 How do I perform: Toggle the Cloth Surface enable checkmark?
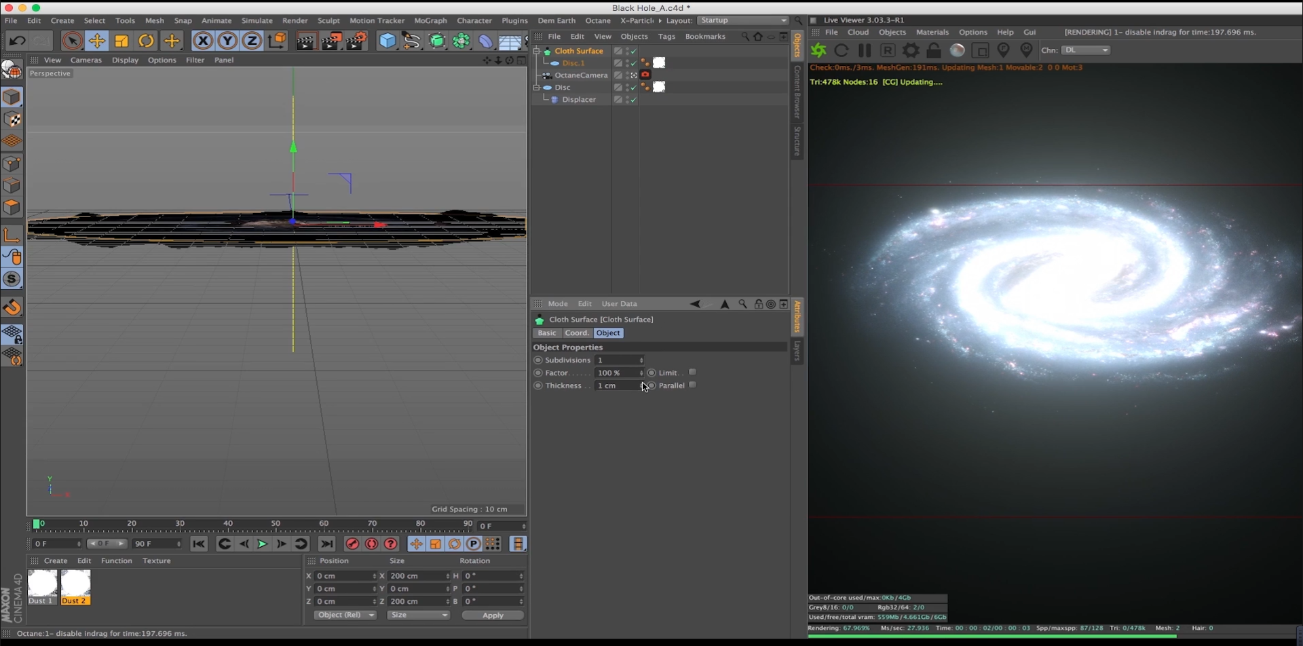click(x=634, y=51)
